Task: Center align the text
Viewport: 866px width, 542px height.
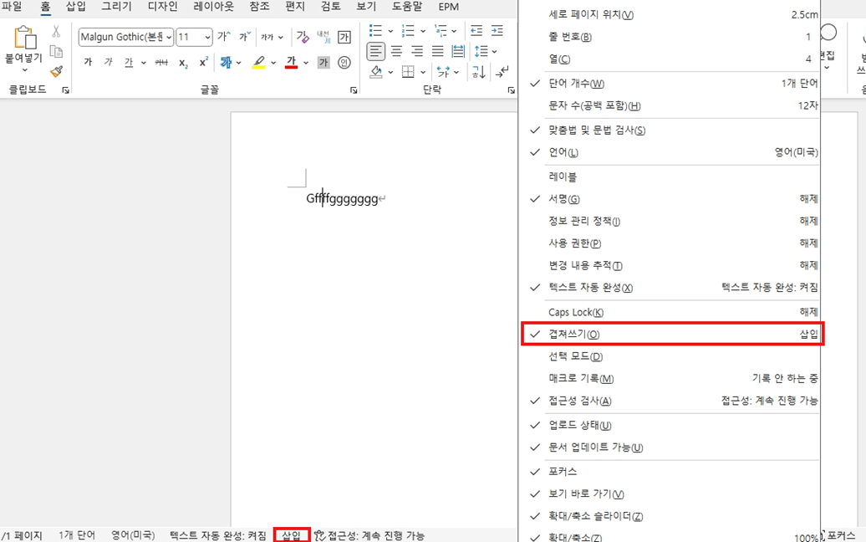Action: 396,51
